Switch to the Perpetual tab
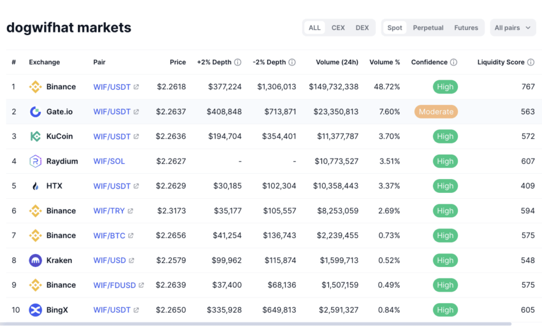This screenshot has width=542, height=335. 428,28
